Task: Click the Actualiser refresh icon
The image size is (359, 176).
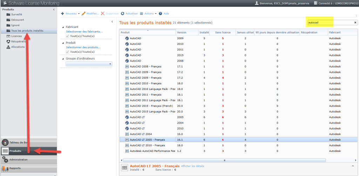Action: [x=123, y=14]
